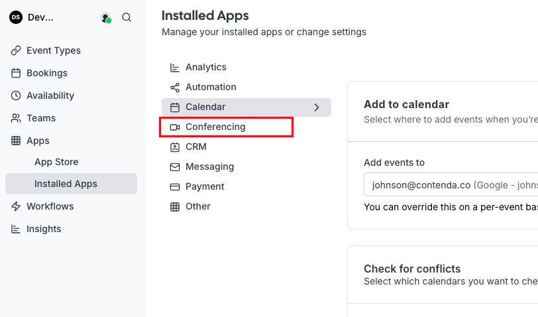Click the search magnifier icon
The height and width of the screenshot is (317, 538).
point(127,18)
